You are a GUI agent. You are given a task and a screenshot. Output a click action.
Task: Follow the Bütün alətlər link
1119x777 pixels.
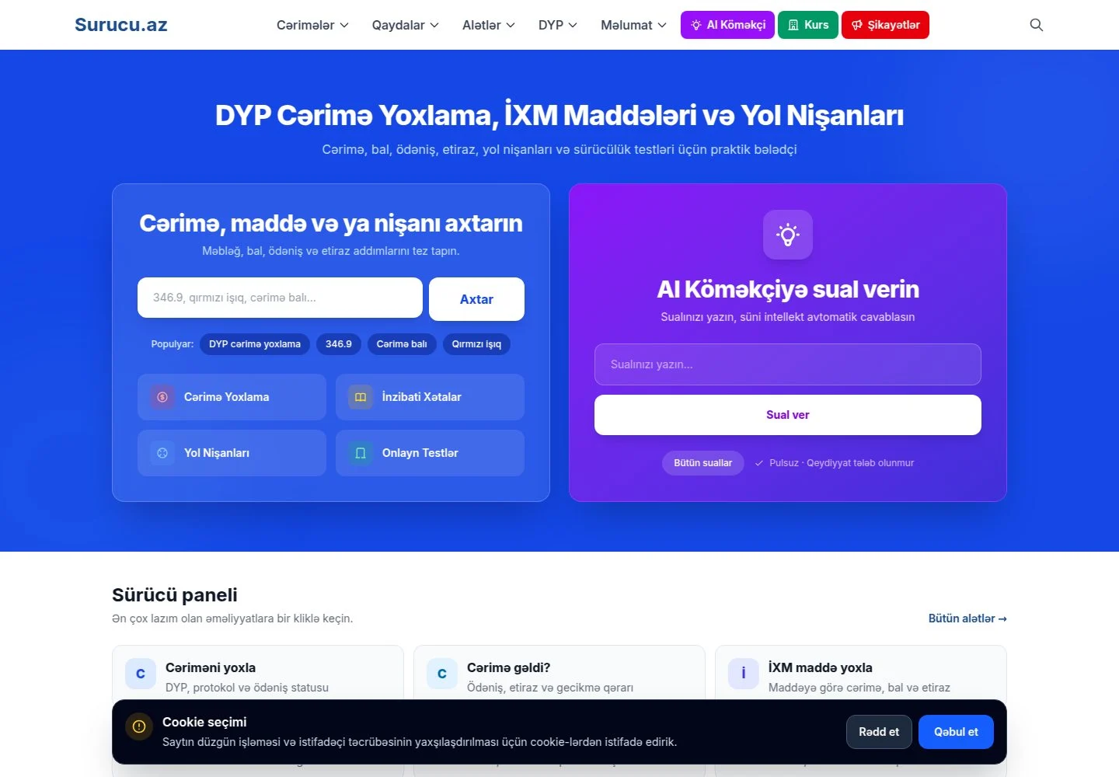click(967, 618)
